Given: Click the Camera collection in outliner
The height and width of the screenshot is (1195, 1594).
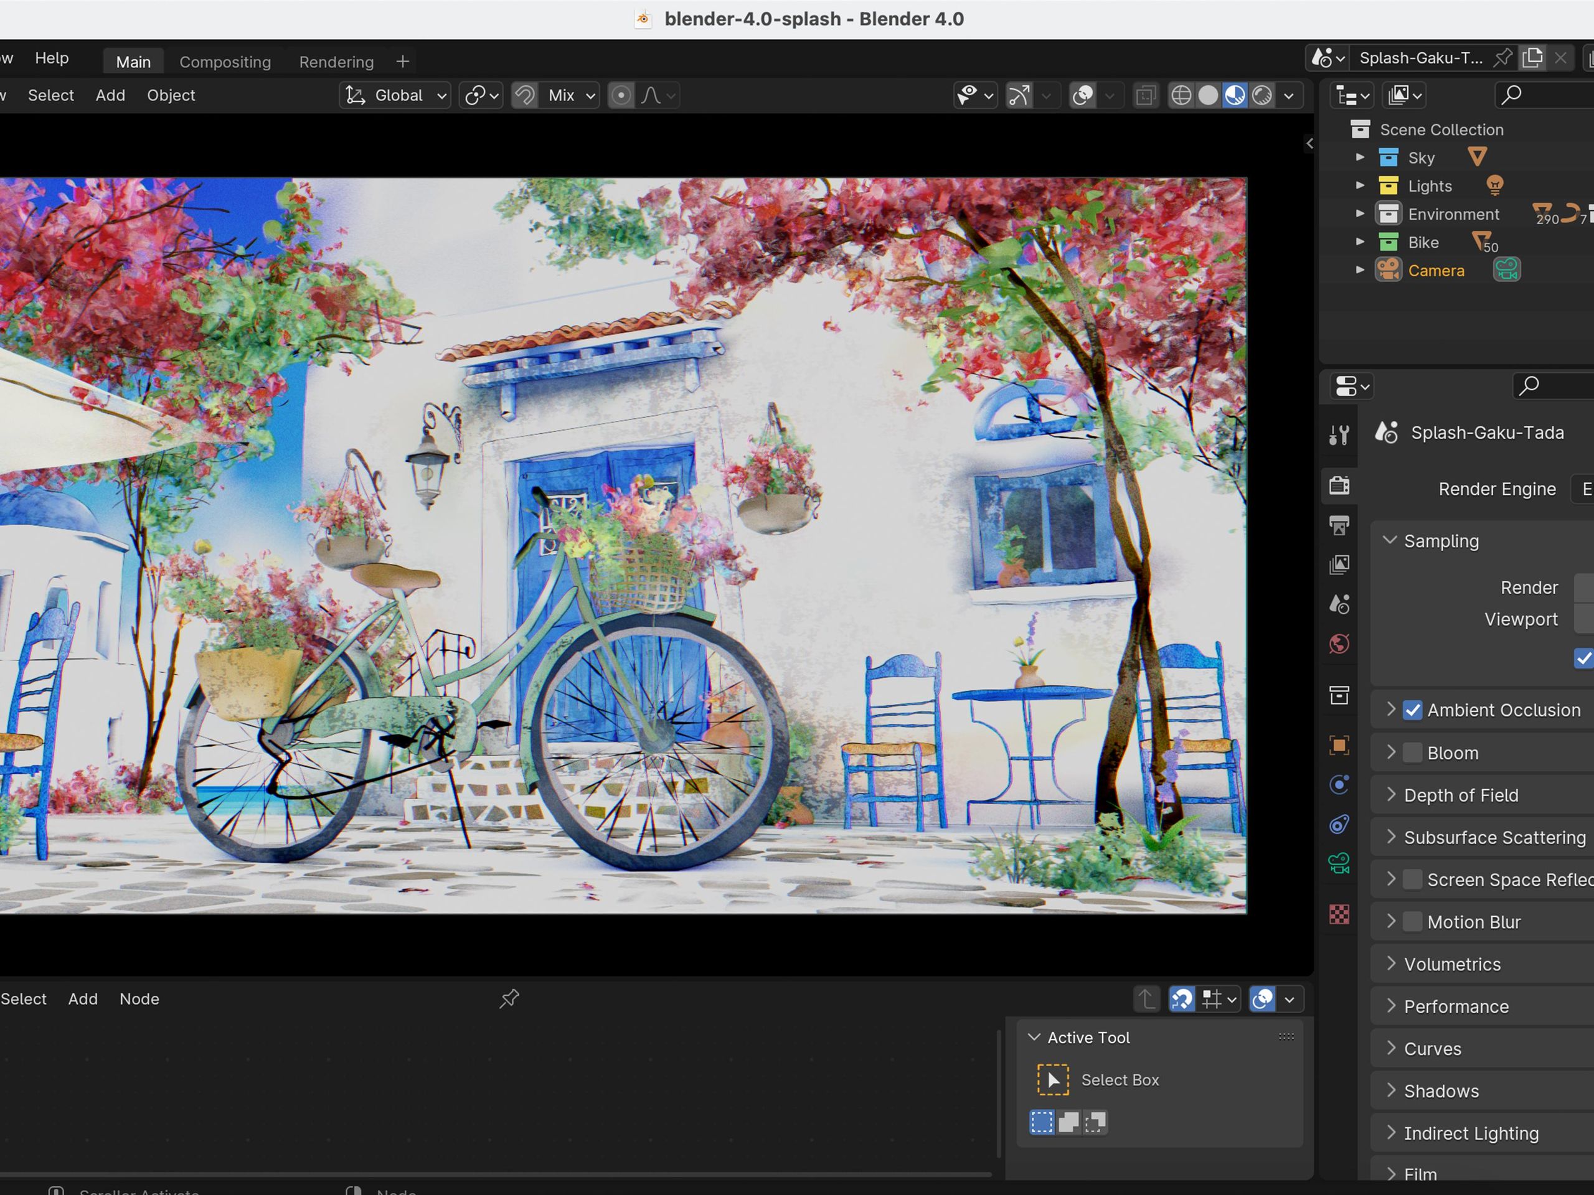Looking at the screenshot, I should pos(1435,271).
